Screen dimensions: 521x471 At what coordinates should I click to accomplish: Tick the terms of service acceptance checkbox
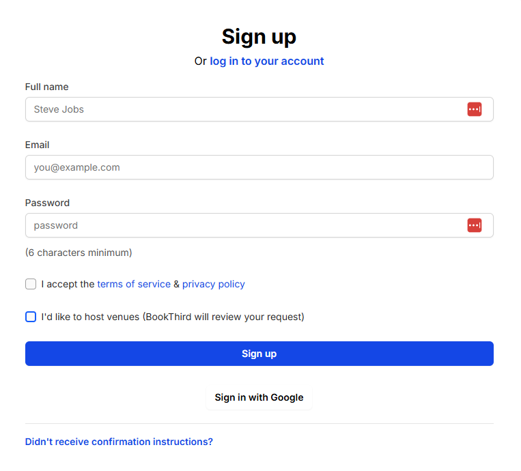[31, 284]
